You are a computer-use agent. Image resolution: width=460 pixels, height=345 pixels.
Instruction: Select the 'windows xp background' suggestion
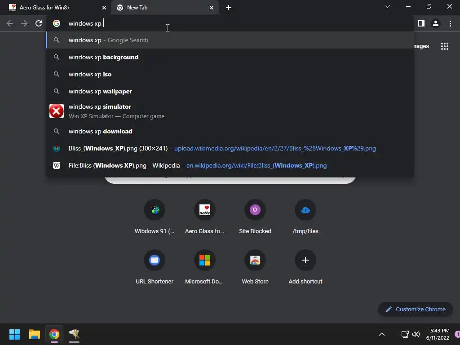[230, 57]
